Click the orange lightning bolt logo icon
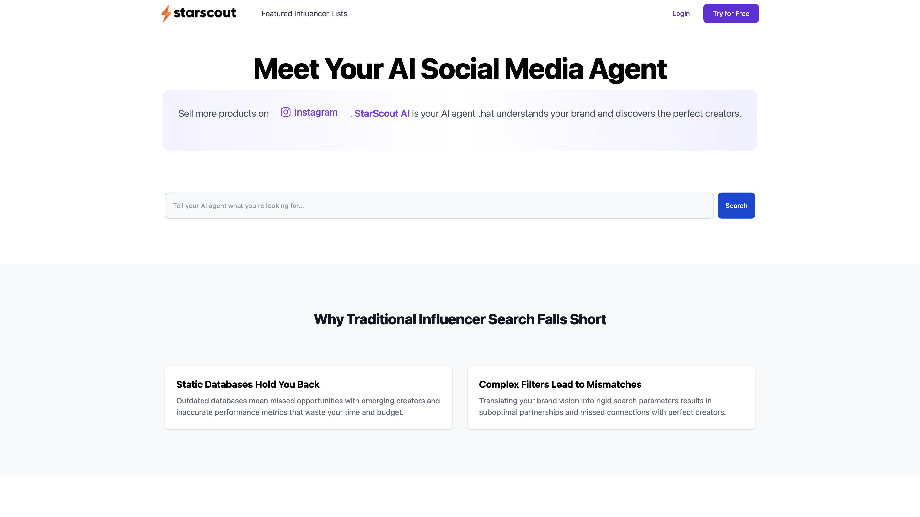 pyautogui.click(x=166, y=13)
